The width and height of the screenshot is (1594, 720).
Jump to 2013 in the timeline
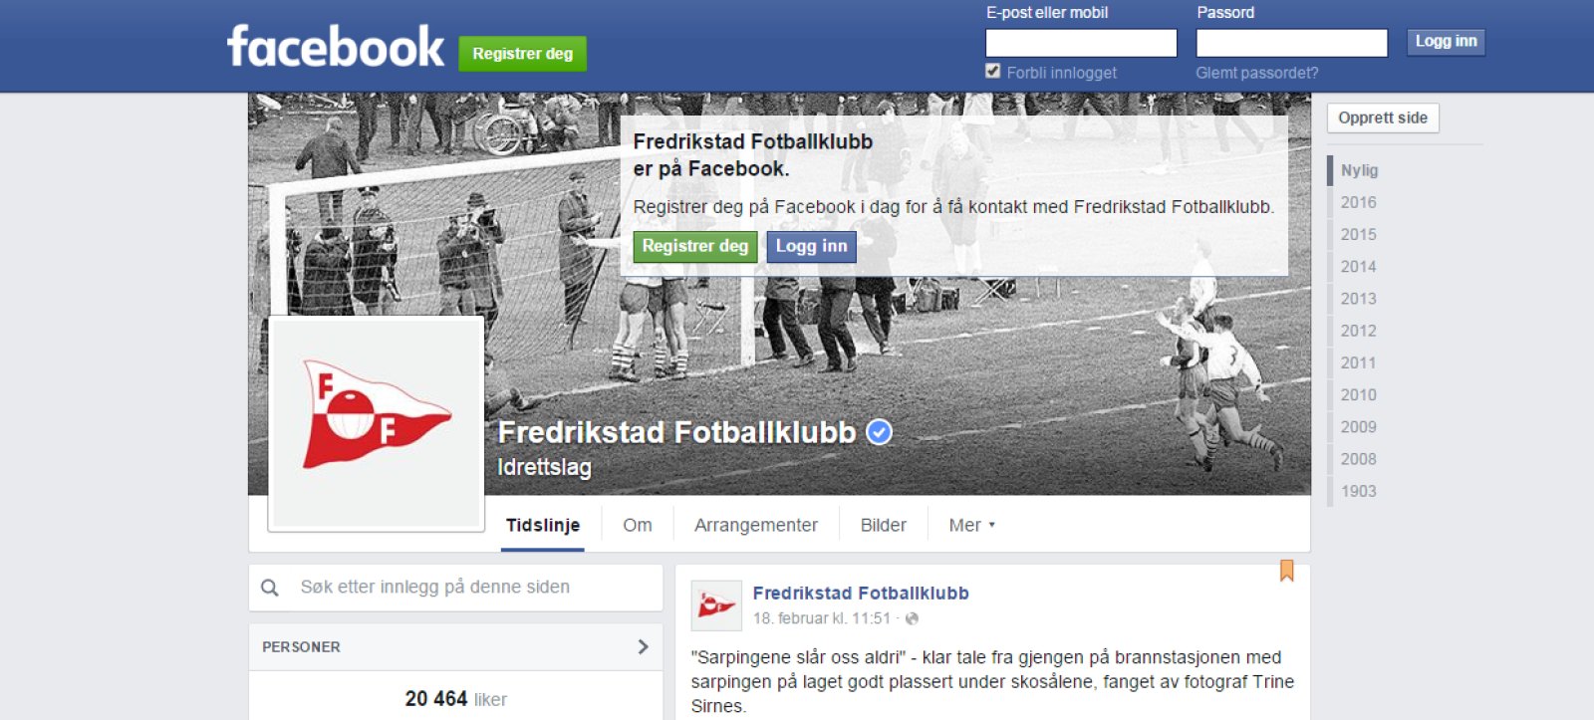tap(1358, 299)
